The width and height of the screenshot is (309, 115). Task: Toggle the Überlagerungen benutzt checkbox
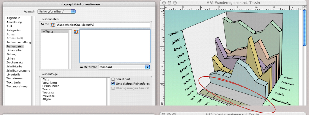(113, 88)
